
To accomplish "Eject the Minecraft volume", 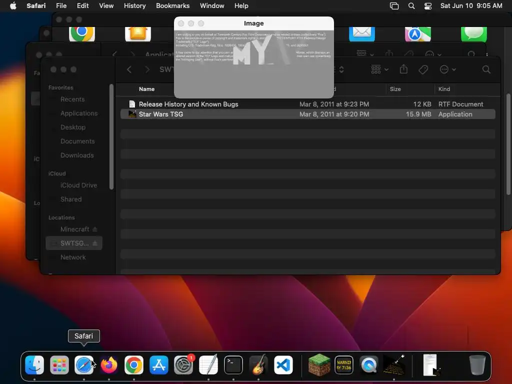I will (x=95, y=229).
